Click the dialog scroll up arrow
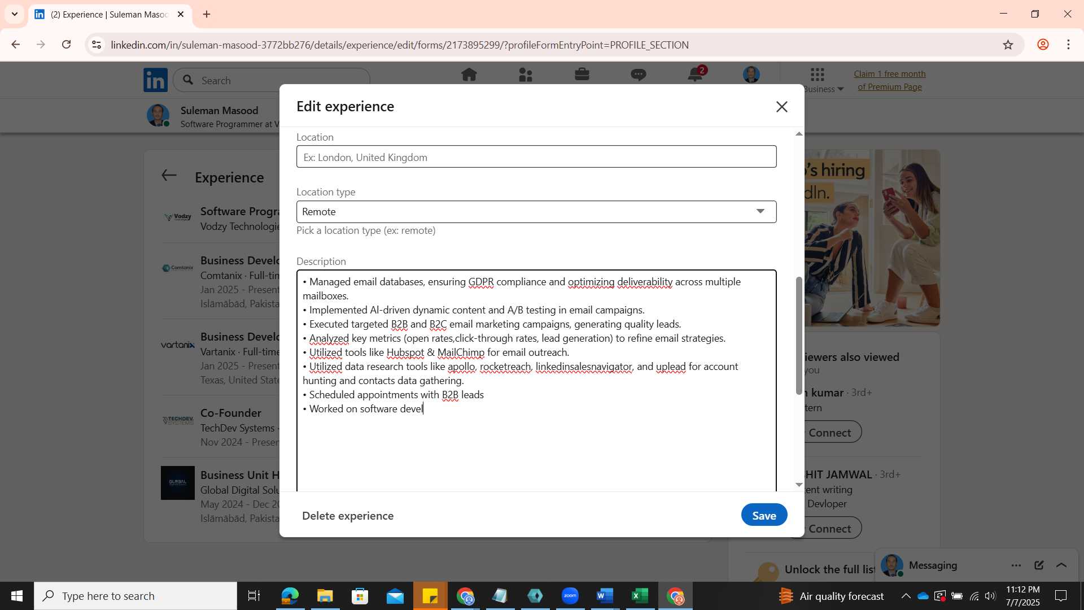Image resolution: width=1084 pixels, height=610 pixels. click(798, 134)
